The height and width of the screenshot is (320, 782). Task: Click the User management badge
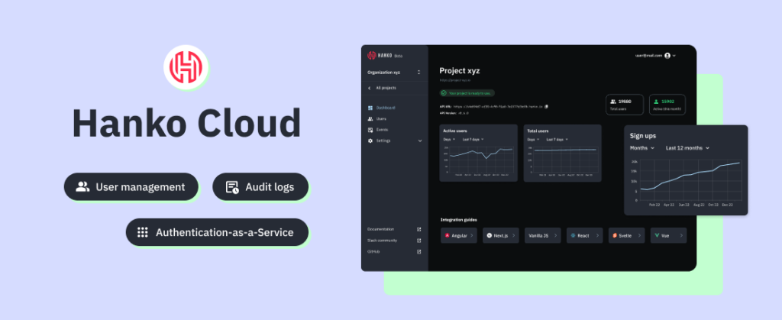tap(131, 187)
